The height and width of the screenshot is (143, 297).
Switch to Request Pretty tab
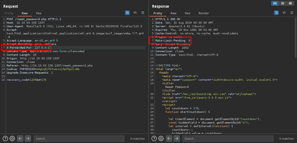pos(9,13)
